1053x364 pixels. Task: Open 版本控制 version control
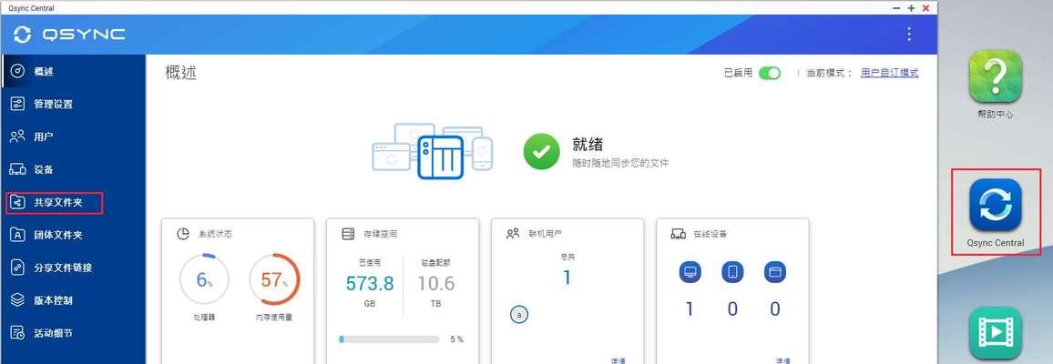coord(73,300)
